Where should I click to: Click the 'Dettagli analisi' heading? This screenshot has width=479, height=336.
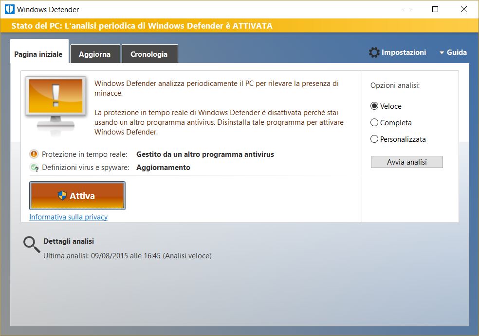(69, 241)
